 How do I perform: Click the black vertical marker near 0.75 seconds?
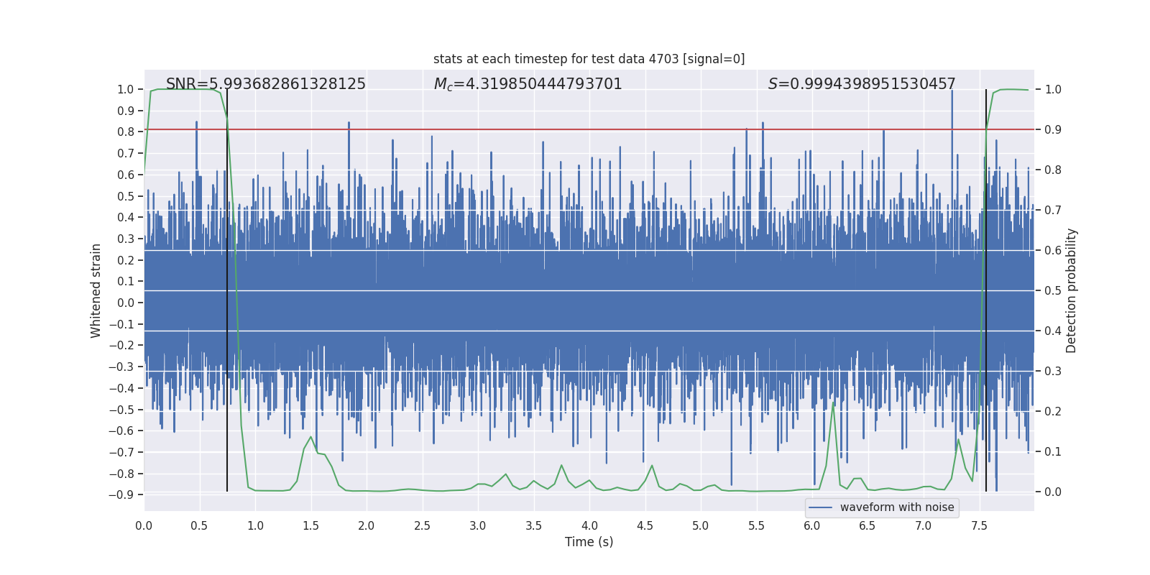point(227,287)
